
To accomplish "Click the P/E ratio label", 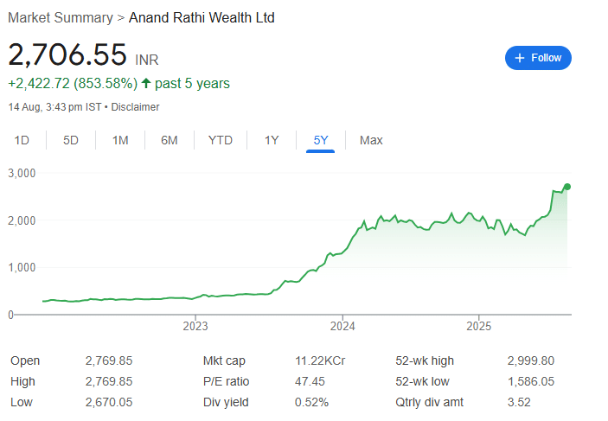I will 226,381.
